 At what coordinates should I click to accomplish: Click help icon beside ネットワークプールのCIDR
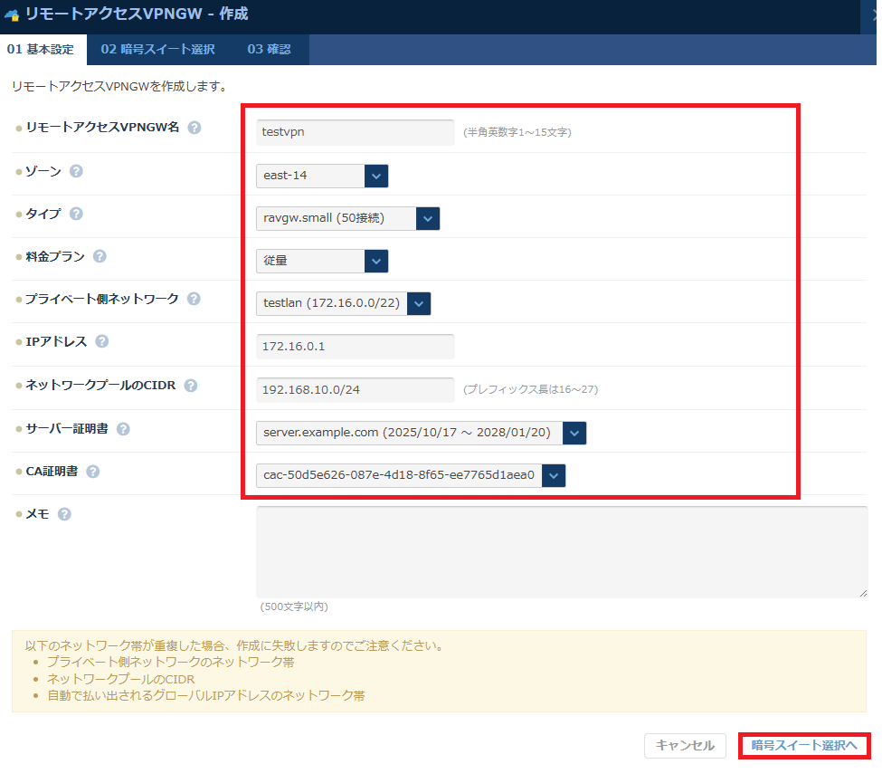[191, 385]
